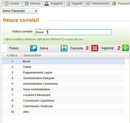
Task: Sort by the Codice column header
Action: click(12, 55)
